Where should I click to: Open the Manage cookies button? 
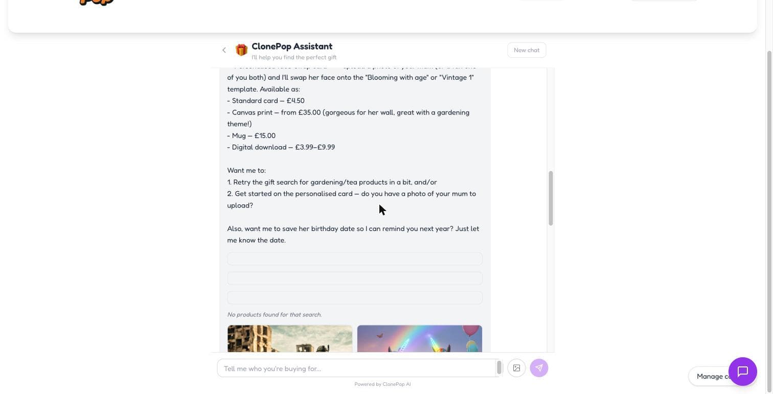709,376
